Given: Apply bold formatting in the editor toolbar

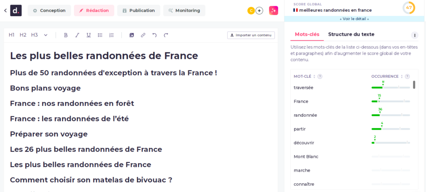Looking at the screenshot, I should click(x=66, y=35).
